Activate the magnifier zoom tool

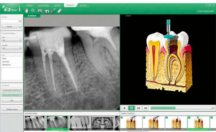[x=33, y=11]
